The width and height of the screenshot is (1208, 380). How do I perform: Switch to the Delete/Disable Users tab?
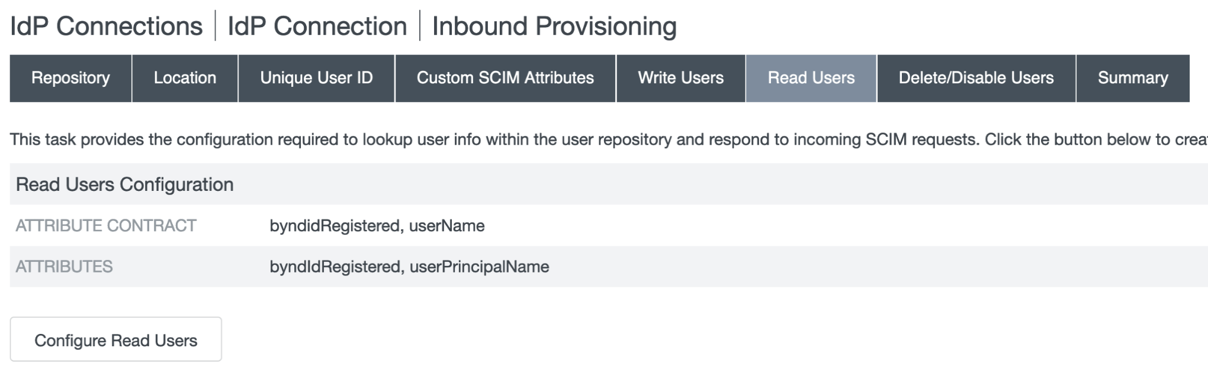976,78
